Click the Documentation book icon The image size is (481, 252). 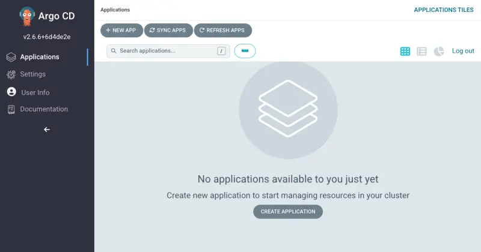(11, 109)
